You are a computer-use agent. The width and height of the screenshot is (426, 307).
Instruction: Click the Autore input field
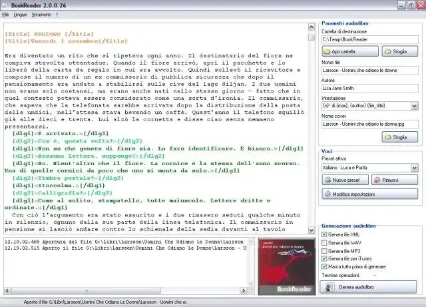pos(370,89)
